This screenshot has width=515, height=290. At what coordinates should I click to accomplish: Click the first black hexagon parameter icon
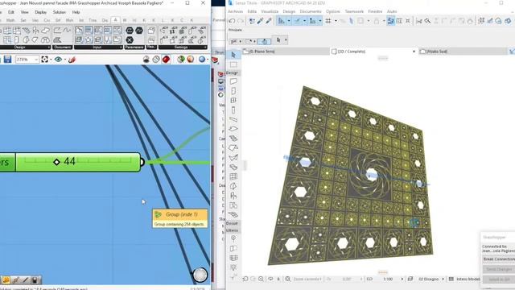click(130, 31)
